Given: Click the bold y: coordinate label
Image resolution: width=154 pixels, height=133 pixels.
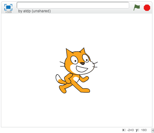Looking at the screenshot, I should tap(138, 130).
